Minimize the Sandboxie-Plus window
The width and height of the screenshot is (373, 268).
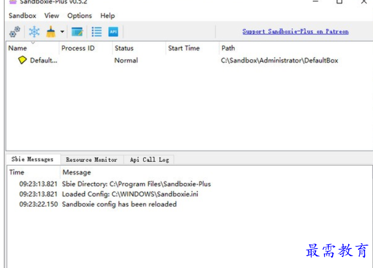(316, 2)
